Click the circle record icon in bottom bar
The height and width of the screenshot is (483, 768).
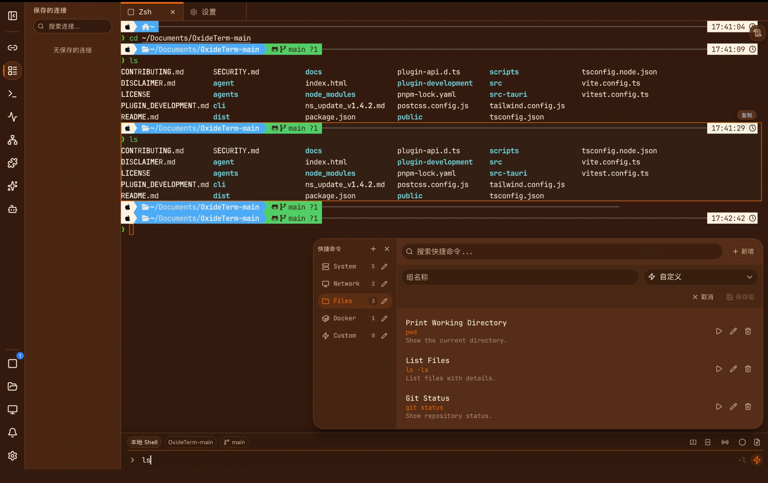coord(742,442)
